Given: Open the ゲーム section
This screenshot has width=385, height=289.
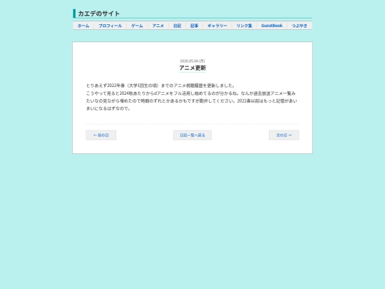Looking at the screenshot, I should (x=137, y=26).
